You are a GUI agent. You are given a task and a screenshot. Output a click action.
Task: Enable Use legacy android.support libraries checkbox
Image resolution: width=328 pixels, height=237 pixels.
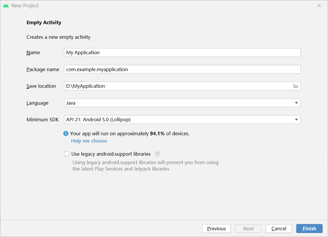(67, 154)
